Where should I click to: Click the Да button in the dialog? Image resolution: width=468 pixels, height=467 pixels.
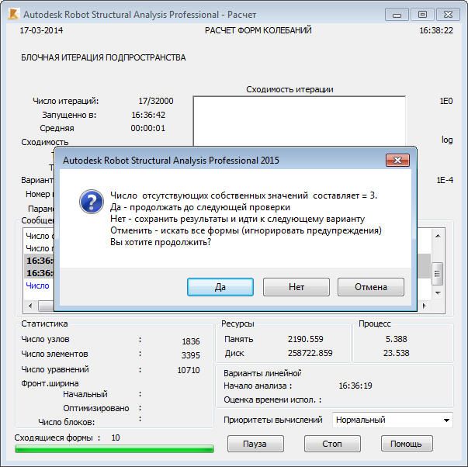tap(220, 287)
